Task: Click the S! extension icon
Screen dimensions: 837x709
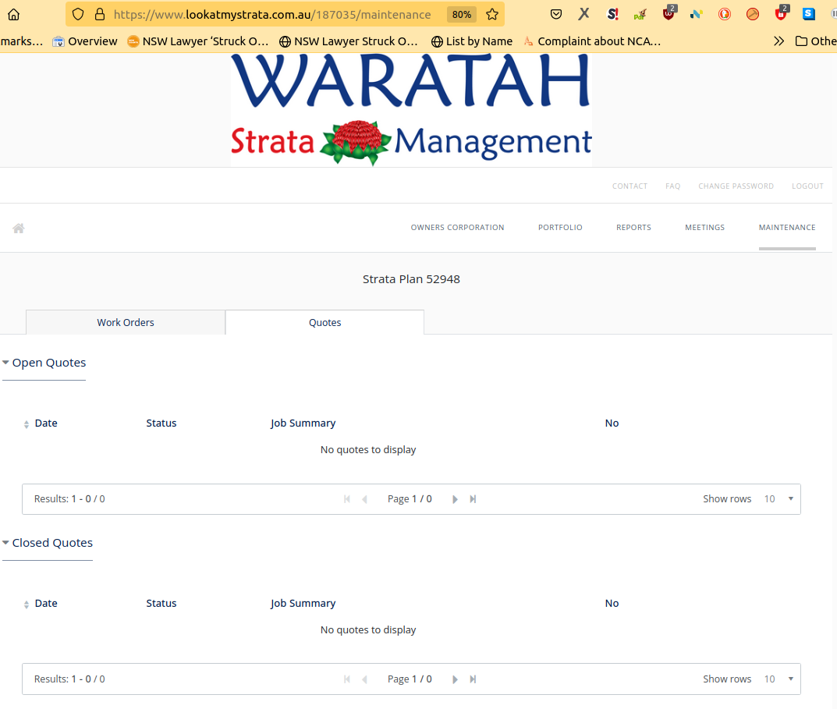Action: click(613, 14)
